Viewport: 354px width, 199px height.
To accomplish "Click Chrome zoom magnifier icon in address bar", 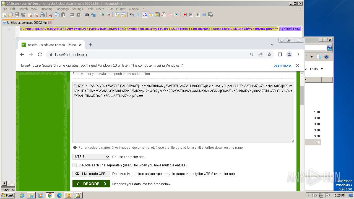I will coord(252,55).
